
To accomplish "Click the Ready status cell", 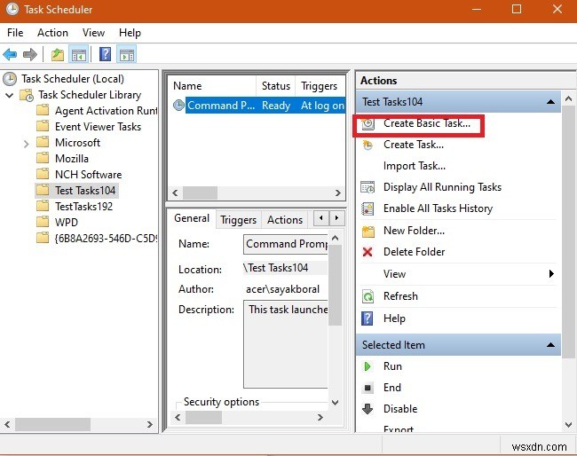I will (x=276, y=106).
